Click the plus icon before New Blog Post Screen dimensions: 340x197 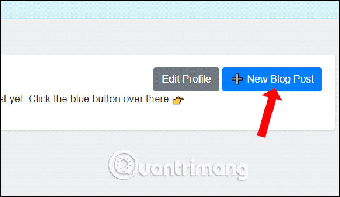237,79
